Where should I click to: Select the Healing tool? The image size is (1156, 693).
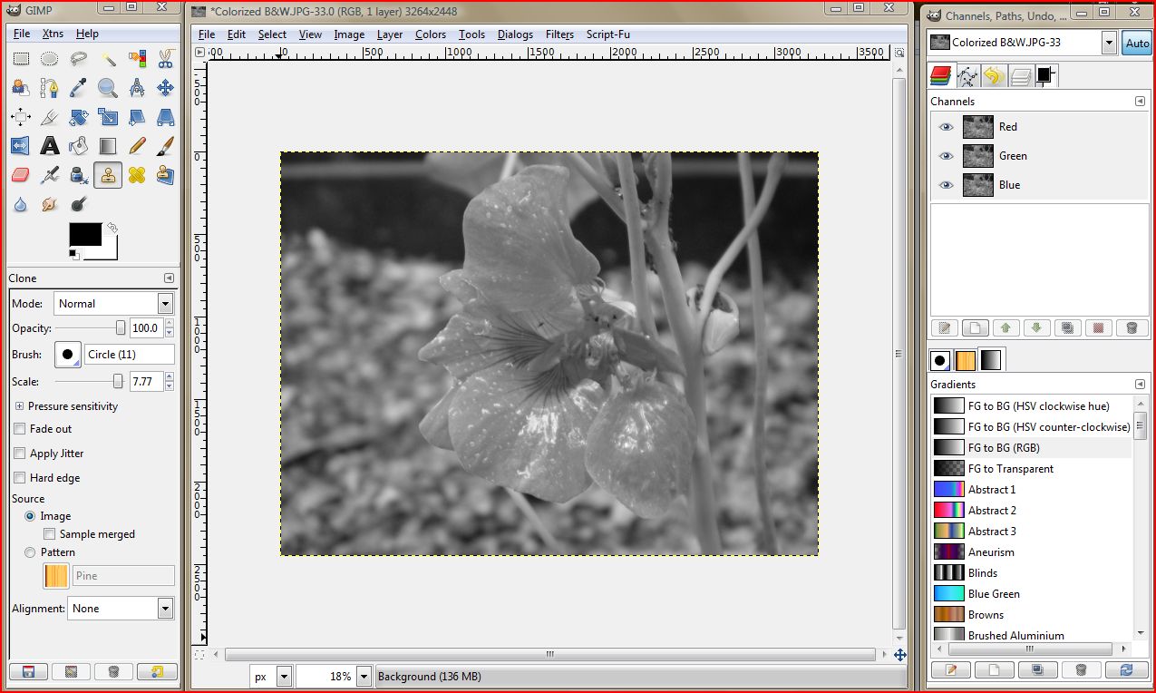coord(138,175)
